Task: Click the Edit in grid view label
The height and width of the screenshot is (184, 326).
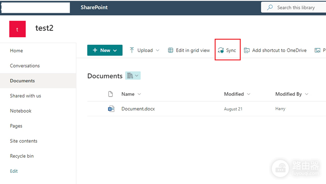Action: click(193, 50)
